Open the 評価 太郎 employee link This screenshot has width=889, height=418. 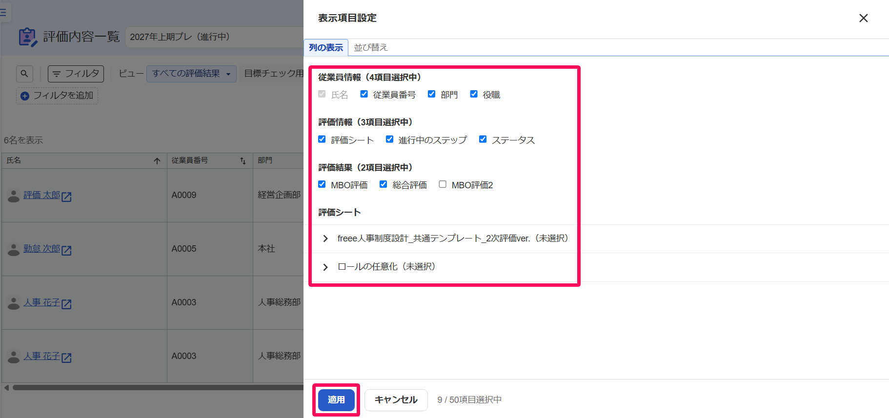coord(42,195)
